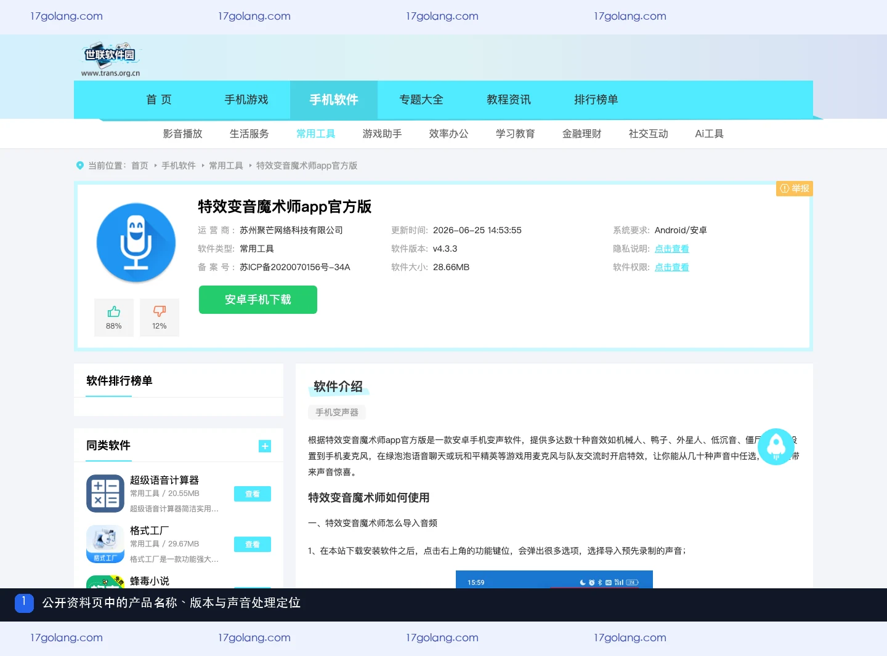Click the file size text 28.66MB
The image size is (887, 656).
point(452,267)
